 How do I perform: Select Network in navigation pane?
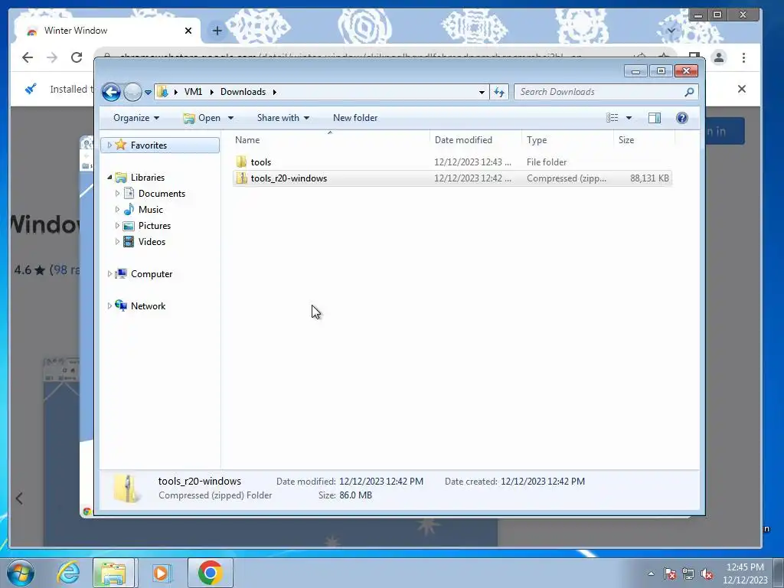pos(148,306)
